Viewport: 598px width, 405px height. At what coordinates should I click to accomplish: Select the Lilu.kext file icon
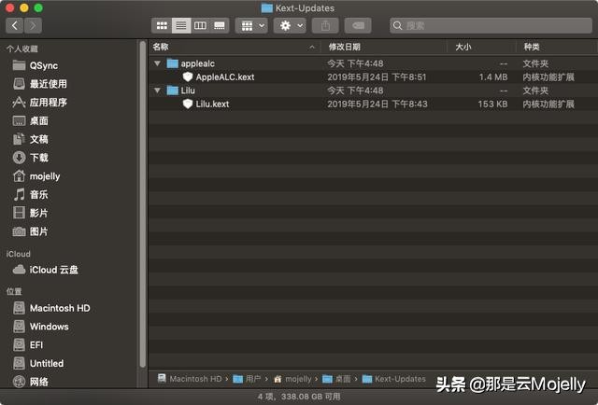point(187,104)
